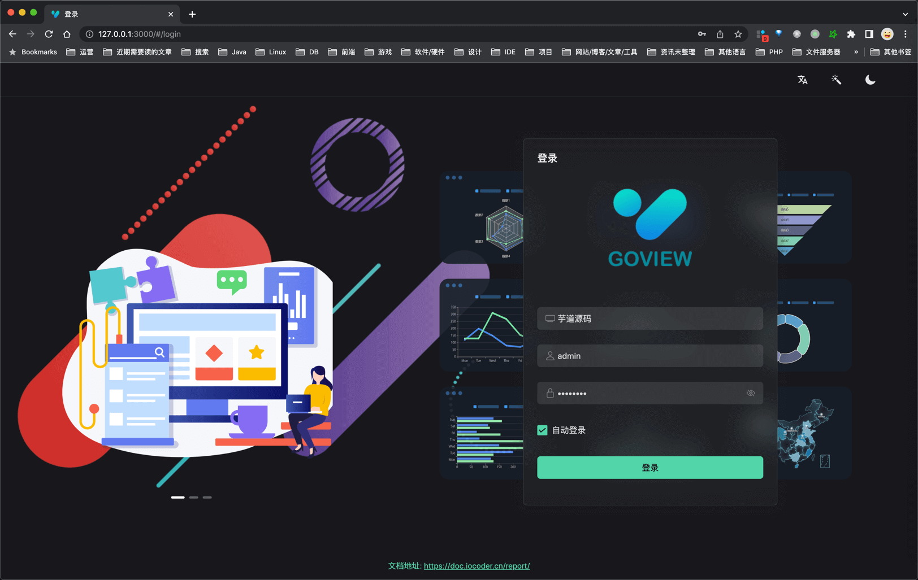Image resolution: width=918 pixels, height=580 pixels.
Task: Open the language translation switcher icon
Action: [802, 80]
